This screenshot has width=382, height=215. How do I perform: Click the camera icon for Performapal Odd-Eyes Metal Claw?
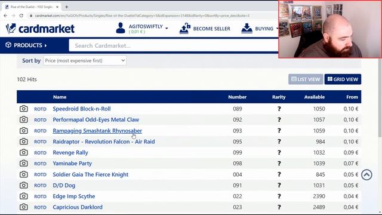tap(24, 119)
